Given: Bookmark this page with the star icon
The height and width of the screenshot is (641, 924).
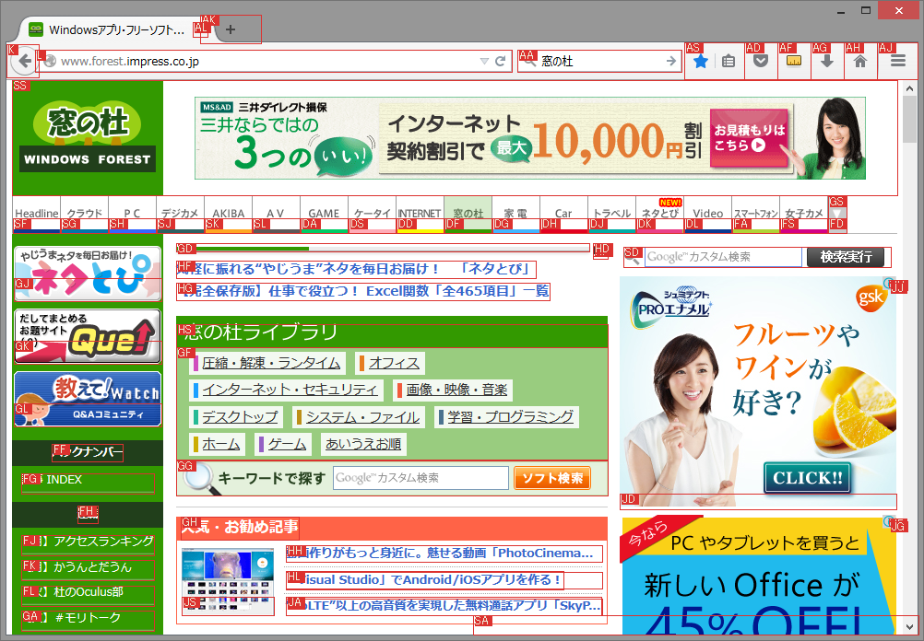Looking at the screenshot, I should [x=701, y=61].
